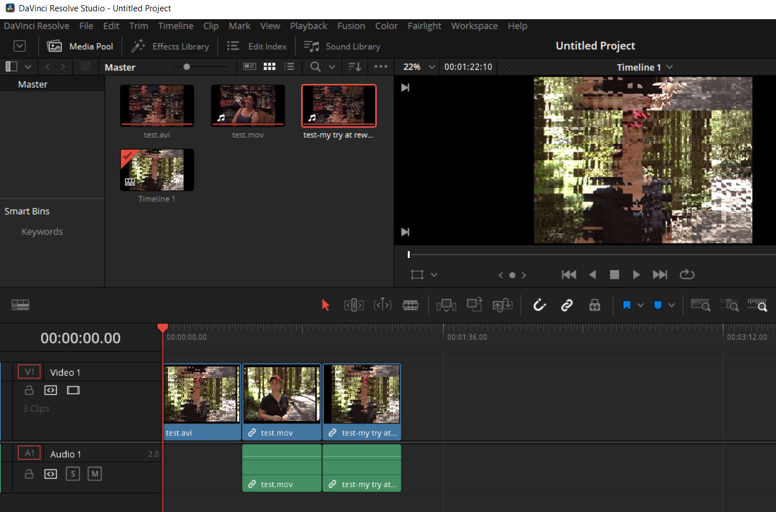Open the Media Pool panel
Screen dimensions: 776x512
click(x=80, y=46)
